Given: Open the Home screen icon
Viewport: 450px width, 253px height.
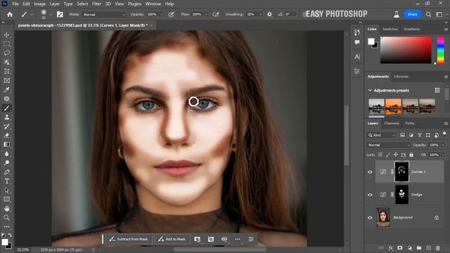Looking at the screenshot, I should pyautogui.click(x=10, y=14).
